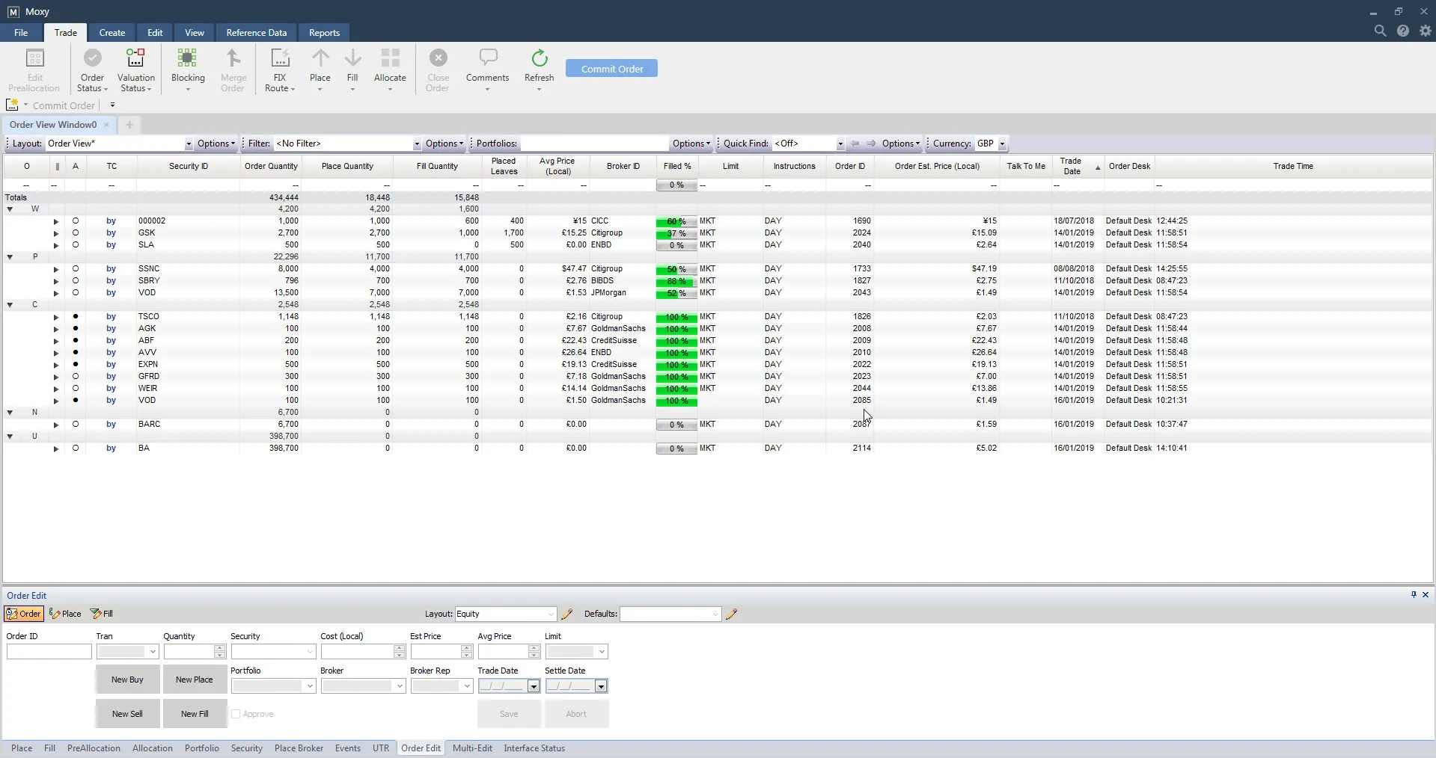Click the New Buy button

(127, 680)
